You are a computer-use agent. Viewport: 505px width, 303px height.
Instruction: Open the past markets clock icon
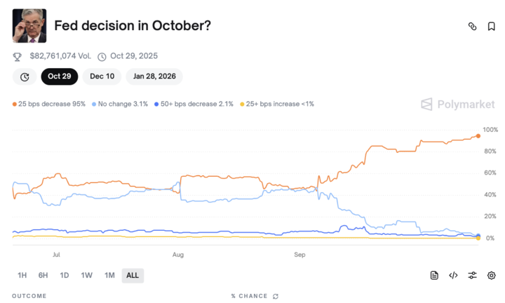[25, 77]
